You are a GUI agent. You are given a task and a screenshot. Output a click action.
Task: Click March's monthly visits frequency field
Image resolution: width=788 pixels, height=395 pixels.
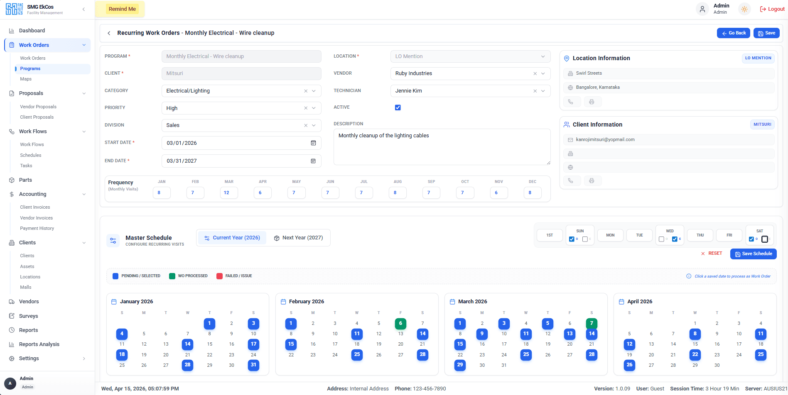click(229, 193)
